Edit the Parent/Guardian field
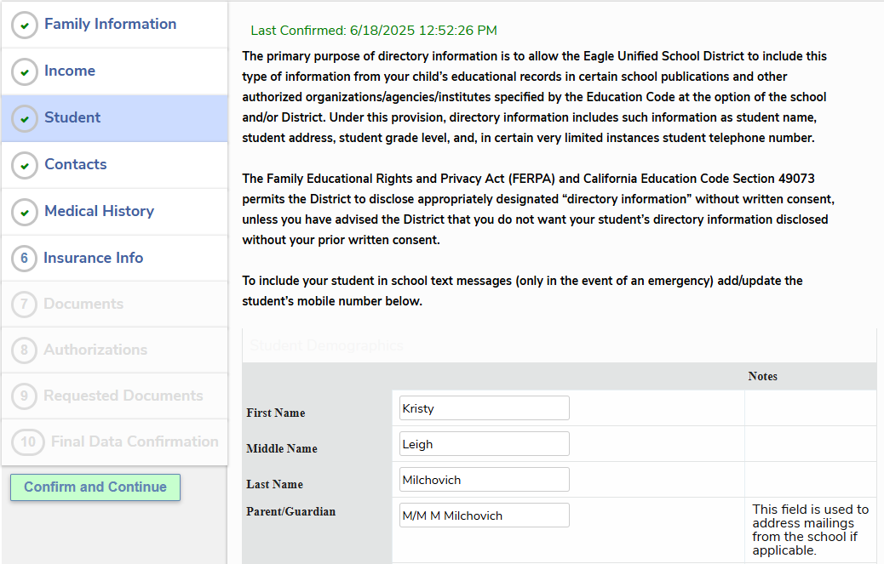Viewport: 884px width, 564px height. pyautogui.click(x=485, y=515)
